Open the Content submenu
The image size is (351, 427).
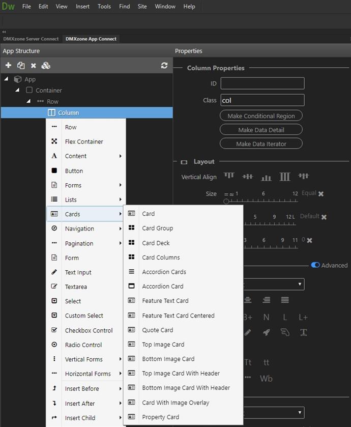point(86,156)
